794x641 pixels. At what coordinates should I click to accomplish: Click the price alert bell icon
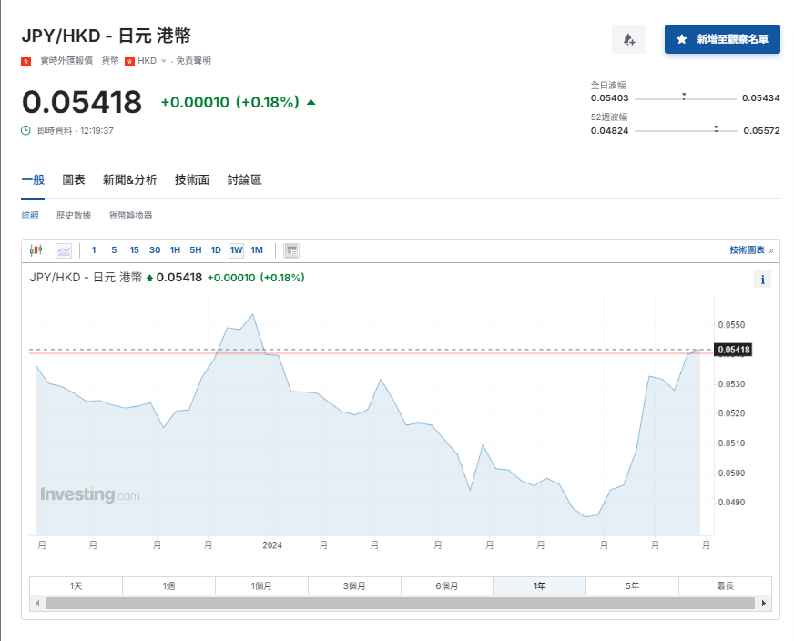629,38
